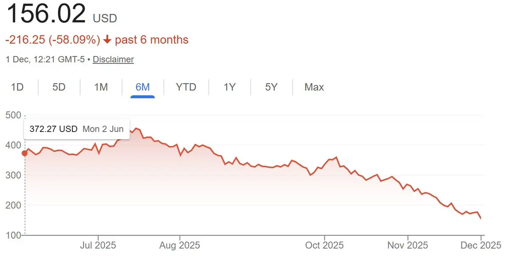The height and width of the screenshot is (261, 509).
Task: Choose the 1M chart range
Action: 101,87
